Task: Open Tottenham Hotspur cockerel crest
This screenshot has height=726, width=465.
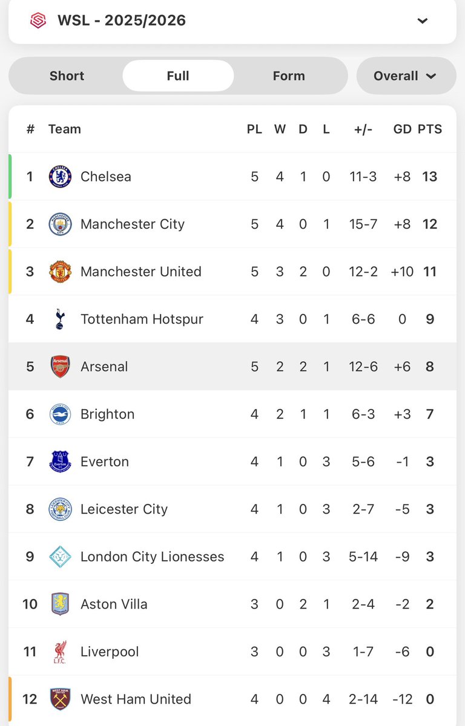Action: point(60,319)
